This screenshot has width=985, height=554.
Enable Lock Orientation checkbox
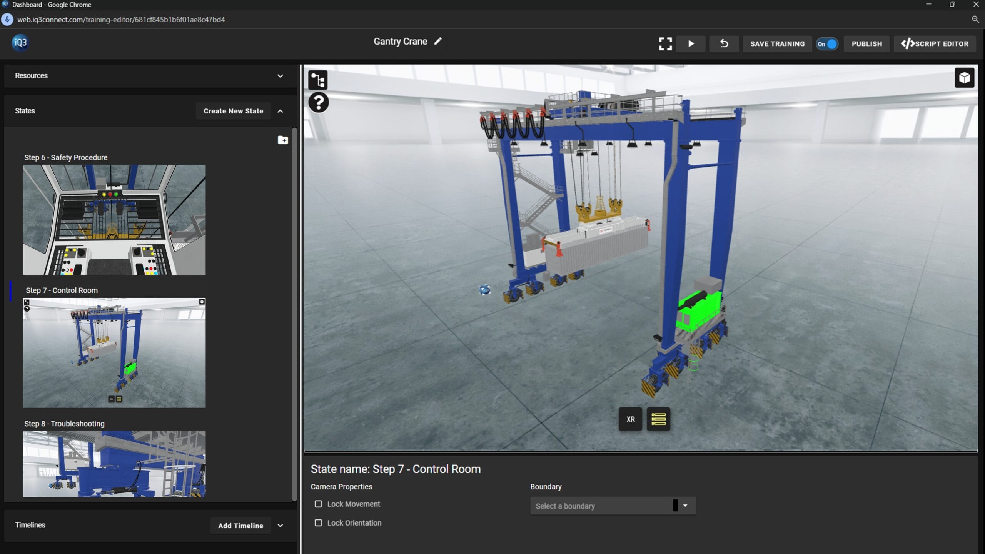coord(318,523)
